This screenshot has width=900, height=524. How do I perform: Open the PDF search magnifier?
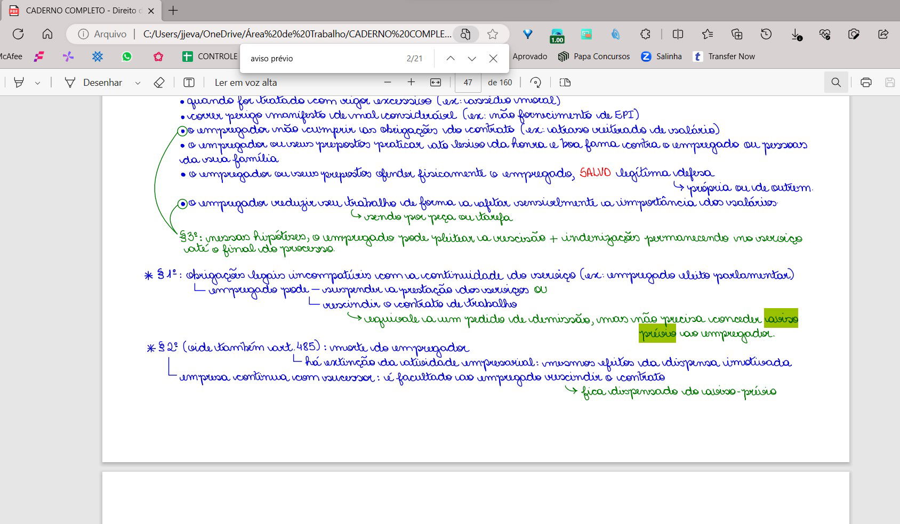point(835,83)
